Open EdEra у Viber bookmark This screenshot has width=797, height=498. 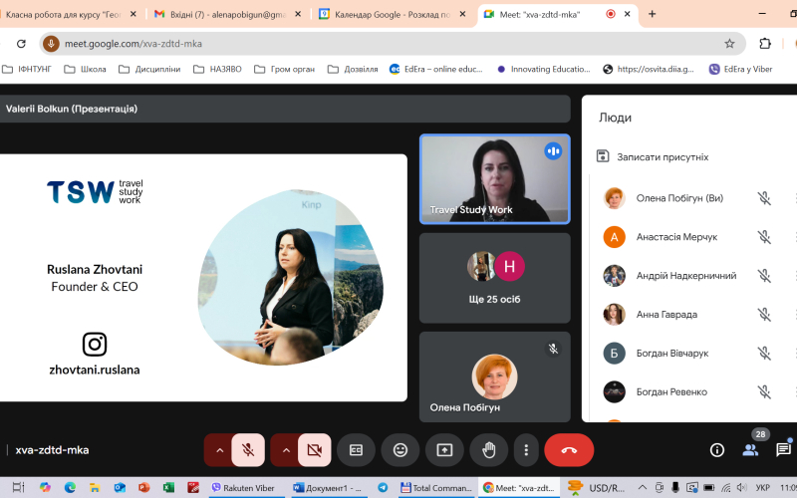point(741,69)
